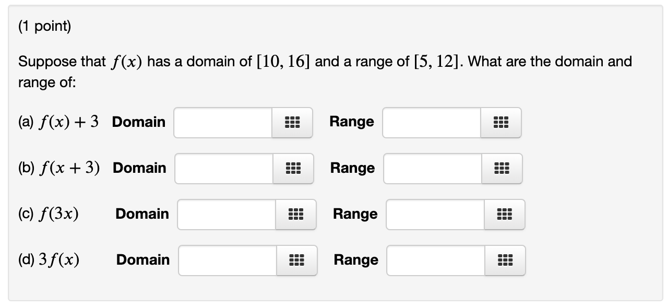Open the equation editor for part (d) Range
Viewport: 667px width, 308px height.
pos(505,260)
